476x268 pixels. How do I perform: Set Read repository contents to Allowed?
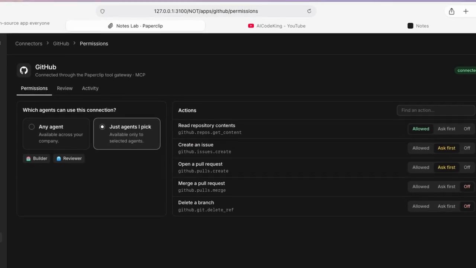point(421,129)
